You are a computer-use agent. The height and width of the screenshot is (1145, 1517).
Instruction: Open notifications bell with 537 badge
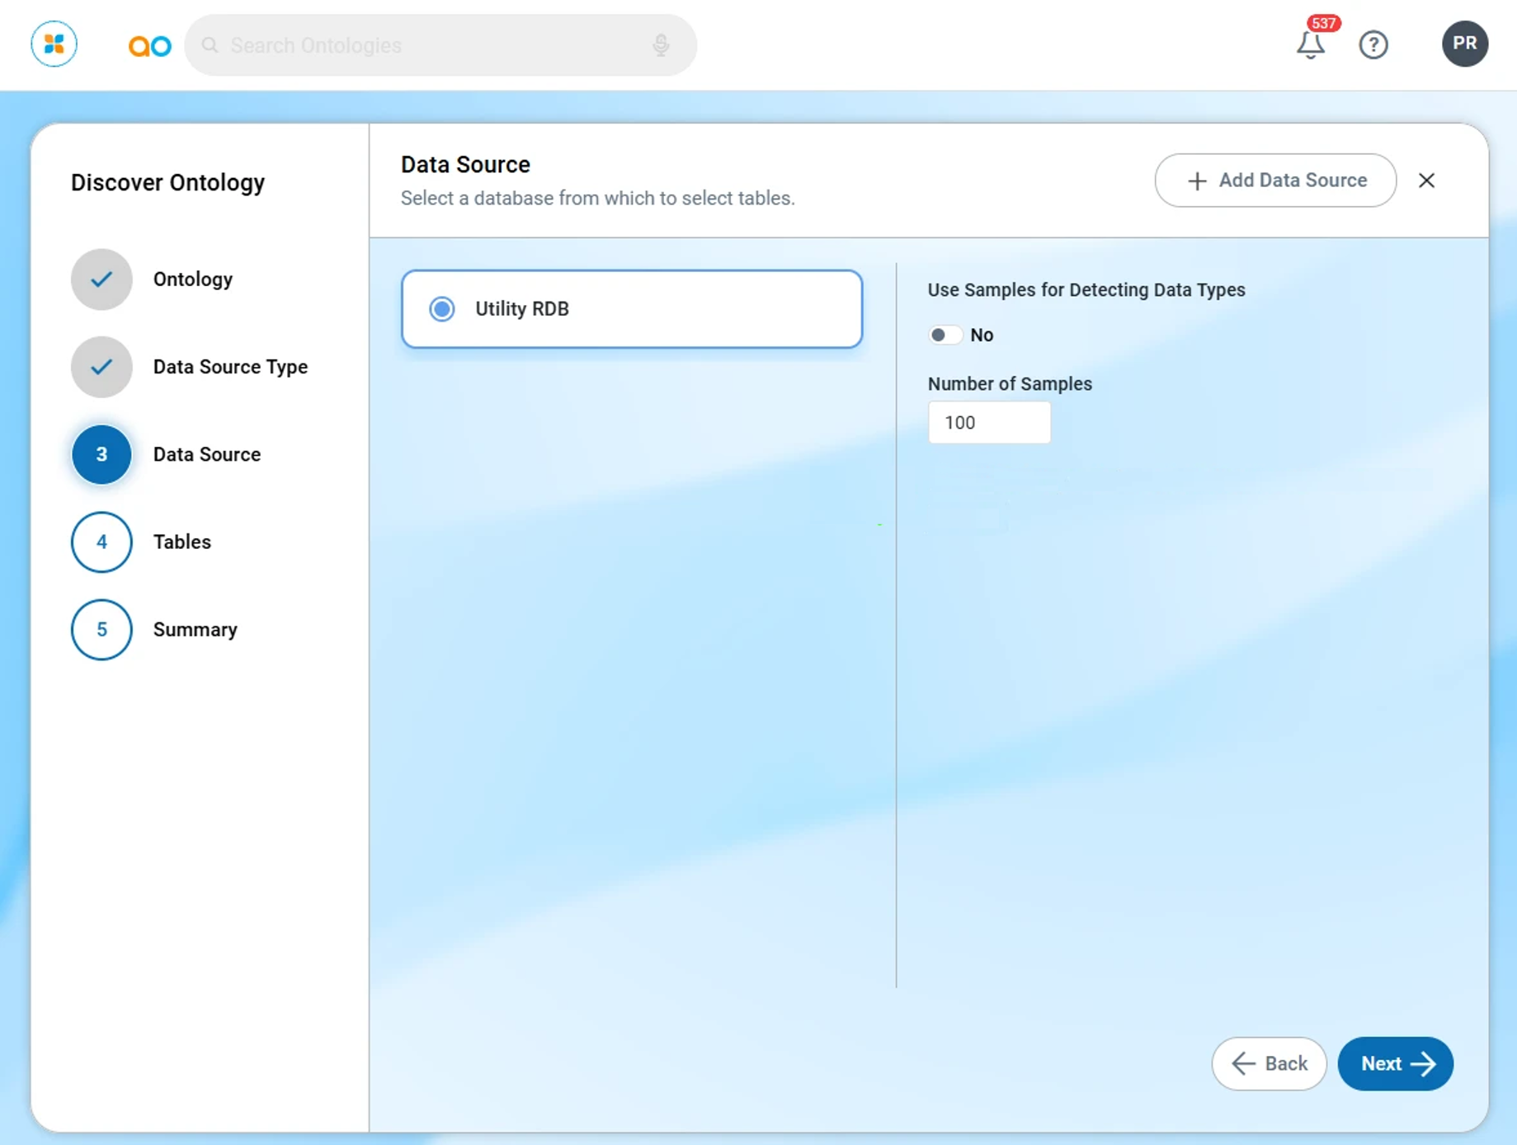1312,44
